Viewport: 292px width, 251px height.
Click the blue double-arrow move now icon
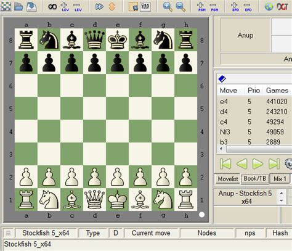[x=99, y=7]
